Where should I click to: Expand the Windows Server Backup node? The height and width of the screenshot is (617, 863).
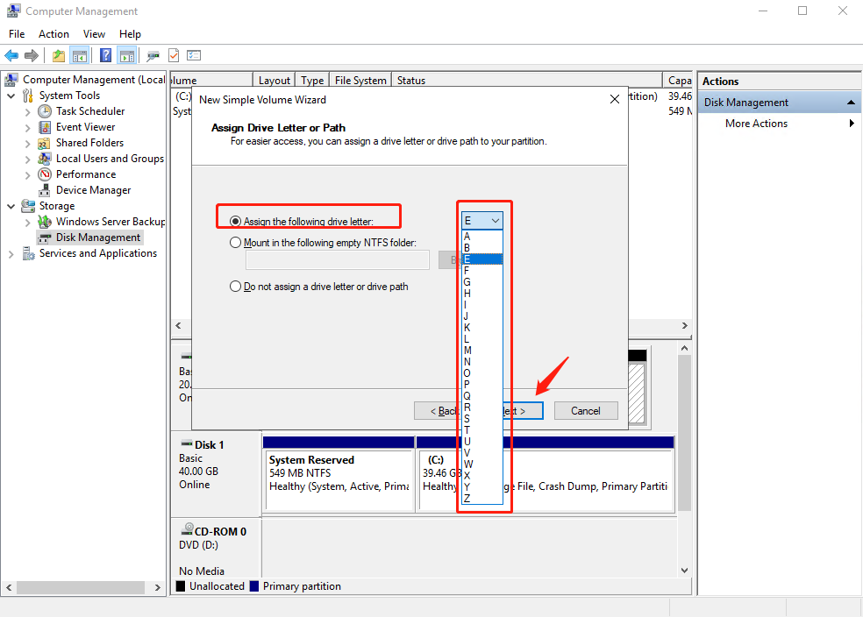[27, 222]
